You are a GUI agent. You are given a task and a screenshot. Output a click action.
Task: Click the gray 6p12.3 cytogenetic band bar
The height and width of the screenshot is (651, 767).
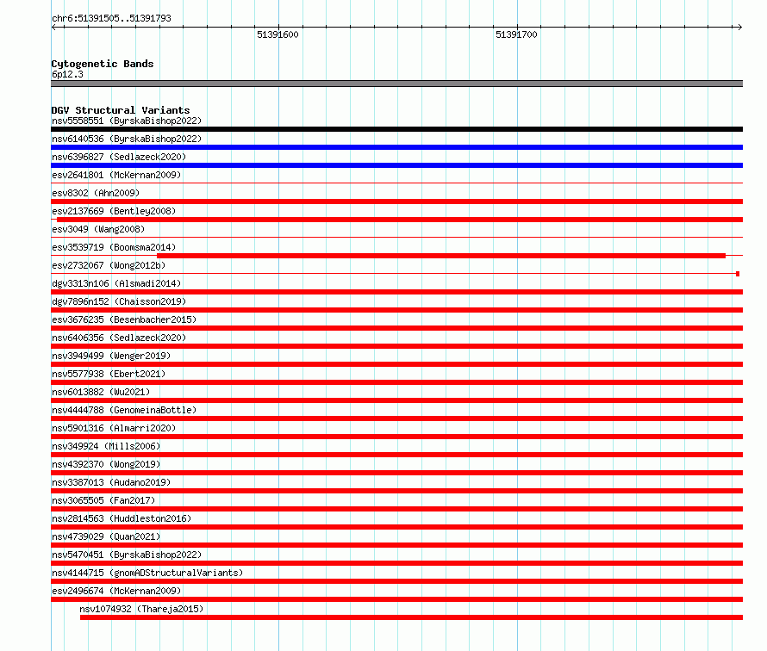click(x=396, y=84)
